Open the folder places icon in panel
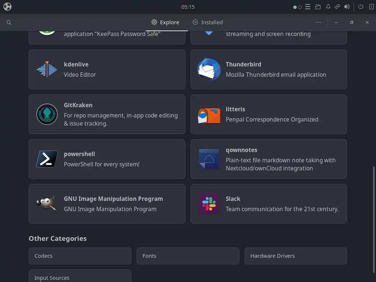Screen dimensions: 376x282 [x=318, y=7]
